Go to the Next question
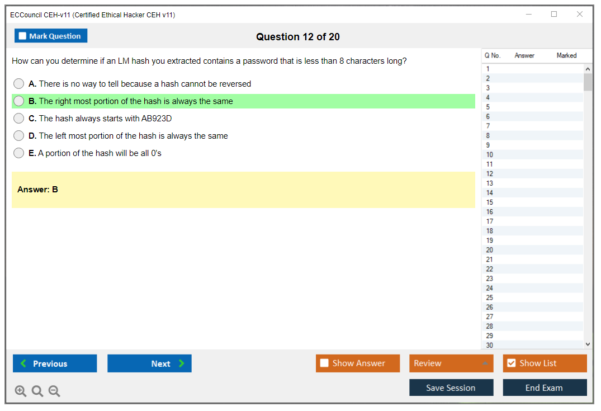The image size is (601, 411). [x=149, y=363]
